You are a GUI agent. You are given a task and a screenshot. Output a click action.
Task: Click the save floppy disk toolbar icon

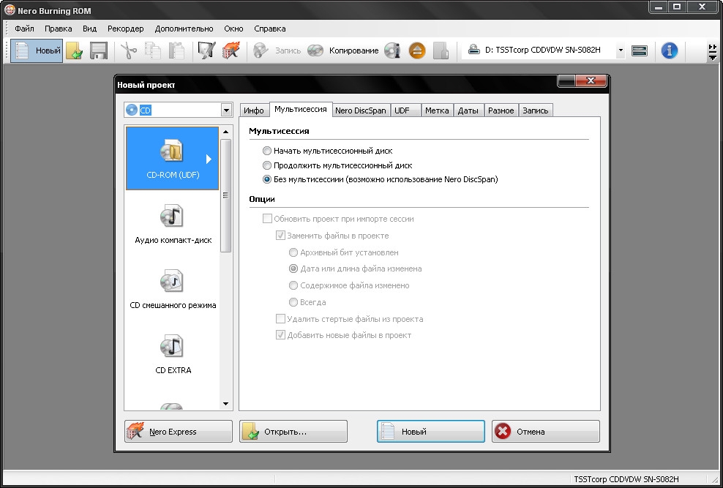[99, 51]
